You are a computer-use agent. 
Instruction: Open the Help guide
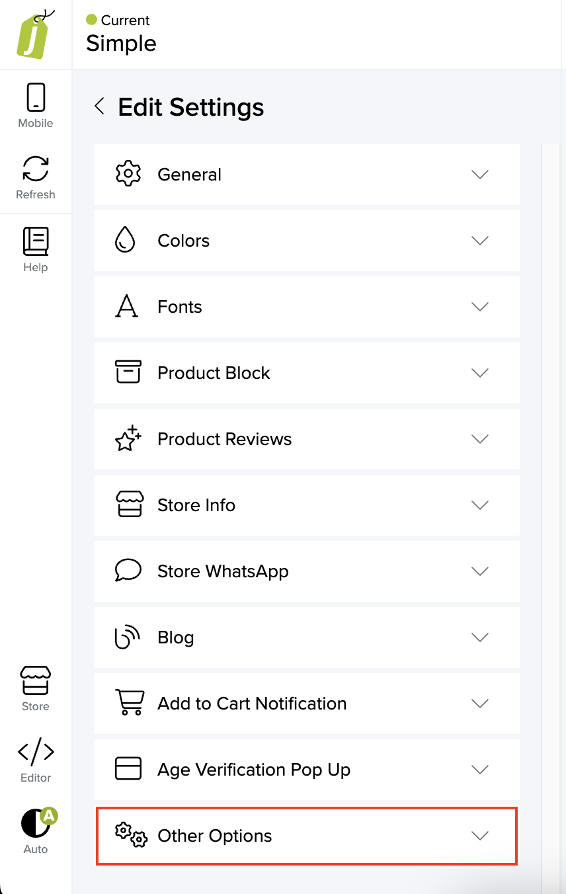(x=36, y=249)
